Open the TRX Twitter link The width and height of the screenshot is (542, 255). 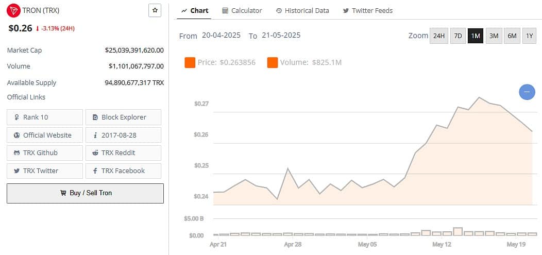[45, 171]
